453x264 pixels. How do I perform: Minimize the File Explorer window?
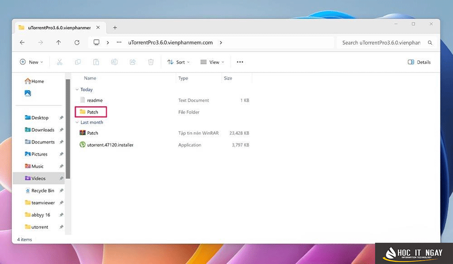click(396, 24)
